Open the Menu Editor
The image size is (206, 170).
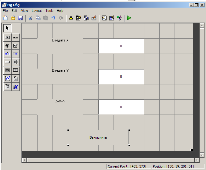pyautogui.click(x=78, y=18)
